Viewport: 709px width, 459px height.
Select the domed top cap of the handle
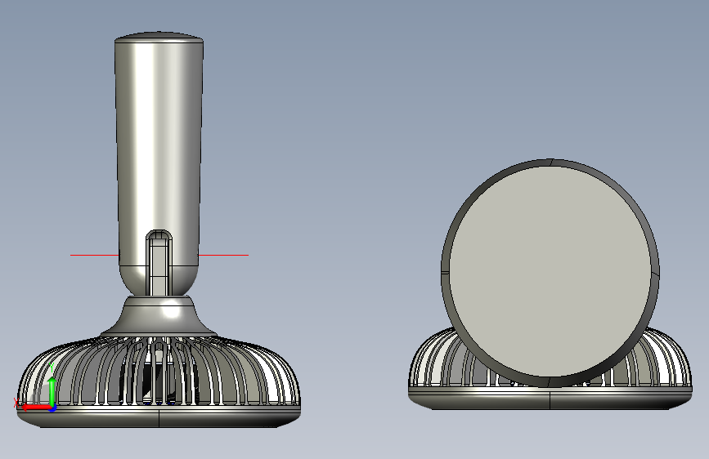click(159, 36)
